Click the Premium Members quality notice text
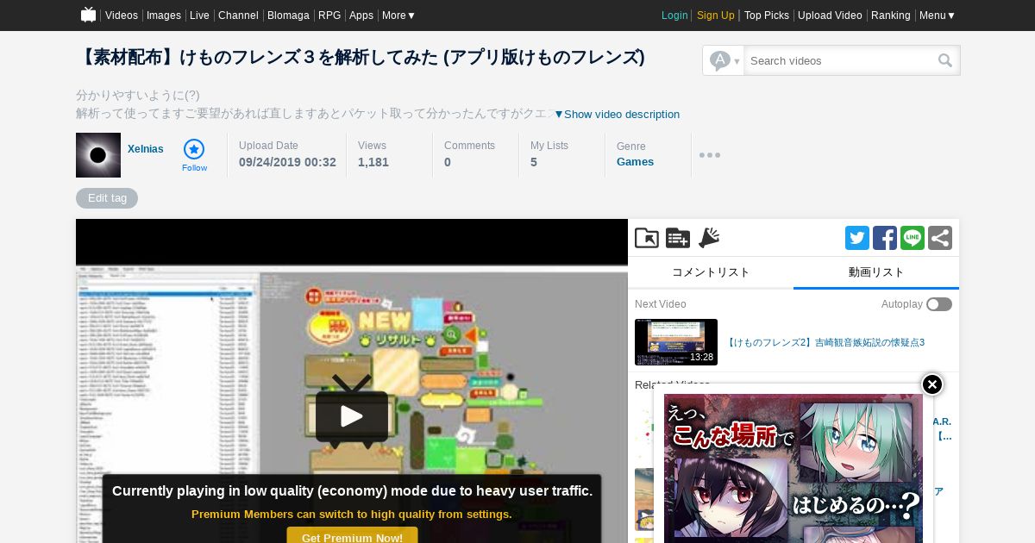Screen dimensions: 1035x543 352,515
